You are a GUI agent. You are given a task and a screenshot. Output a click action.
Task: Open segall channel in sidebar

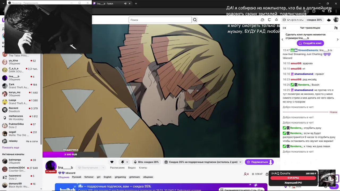(20, 133)
